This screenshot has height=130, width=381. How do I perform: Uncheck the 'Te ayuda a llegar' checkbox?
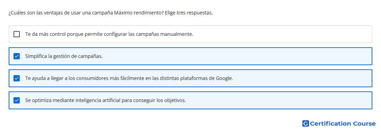pyautogui.click(x=17, y=78)
